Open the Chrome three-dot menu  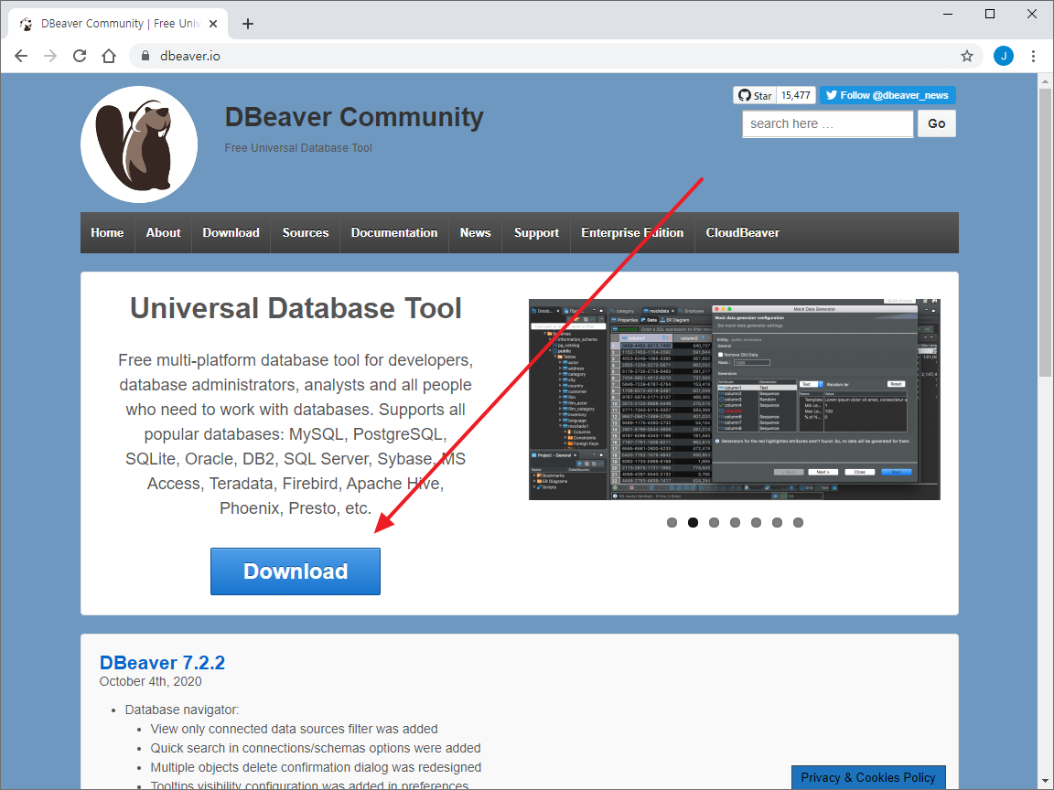pos(1033,56)
